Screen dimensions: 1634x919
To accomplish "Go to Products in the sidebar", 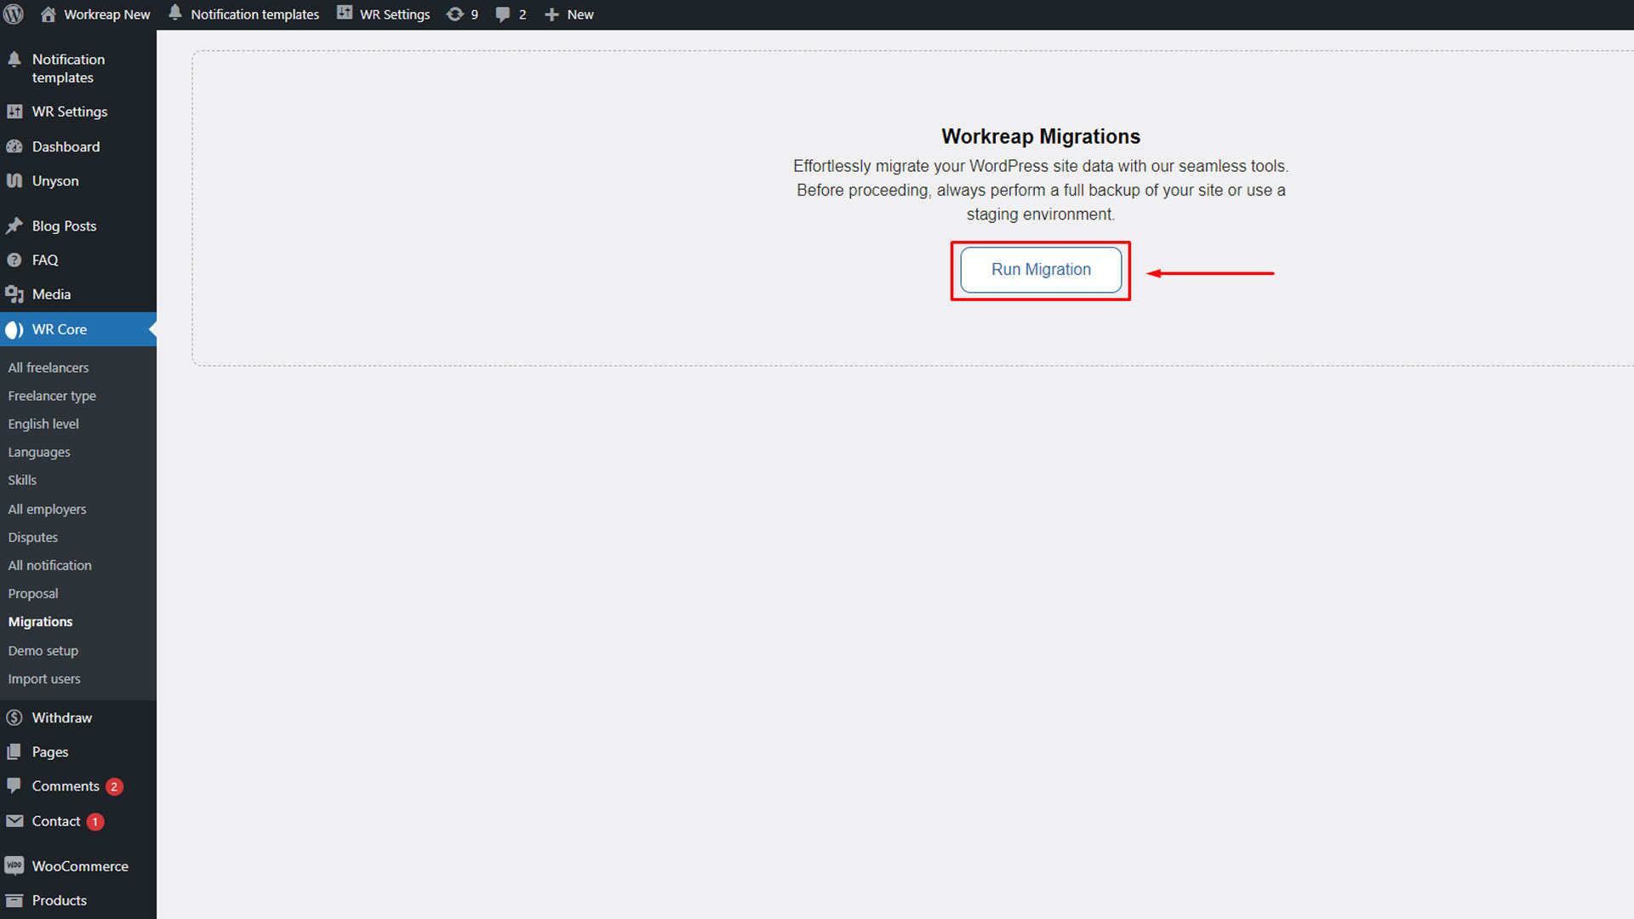I will click(x=60, y=900).
